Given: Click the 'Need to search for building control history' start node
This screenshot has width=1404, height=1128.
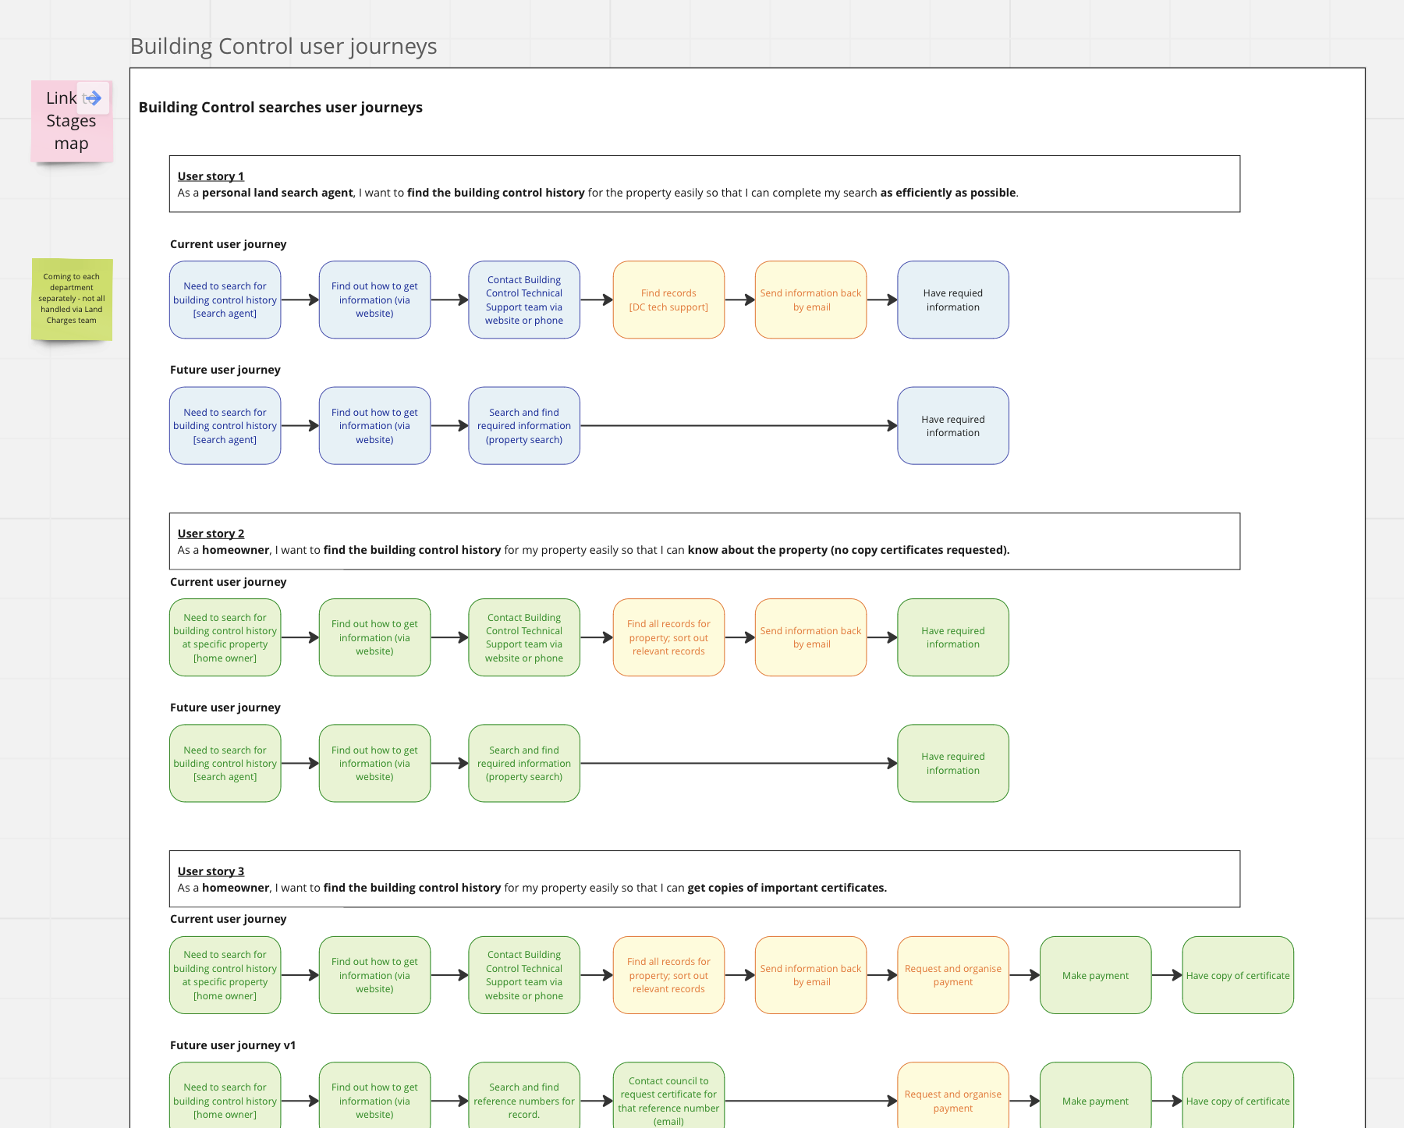Looking at the screenshot, I should [x=225, y=300].
